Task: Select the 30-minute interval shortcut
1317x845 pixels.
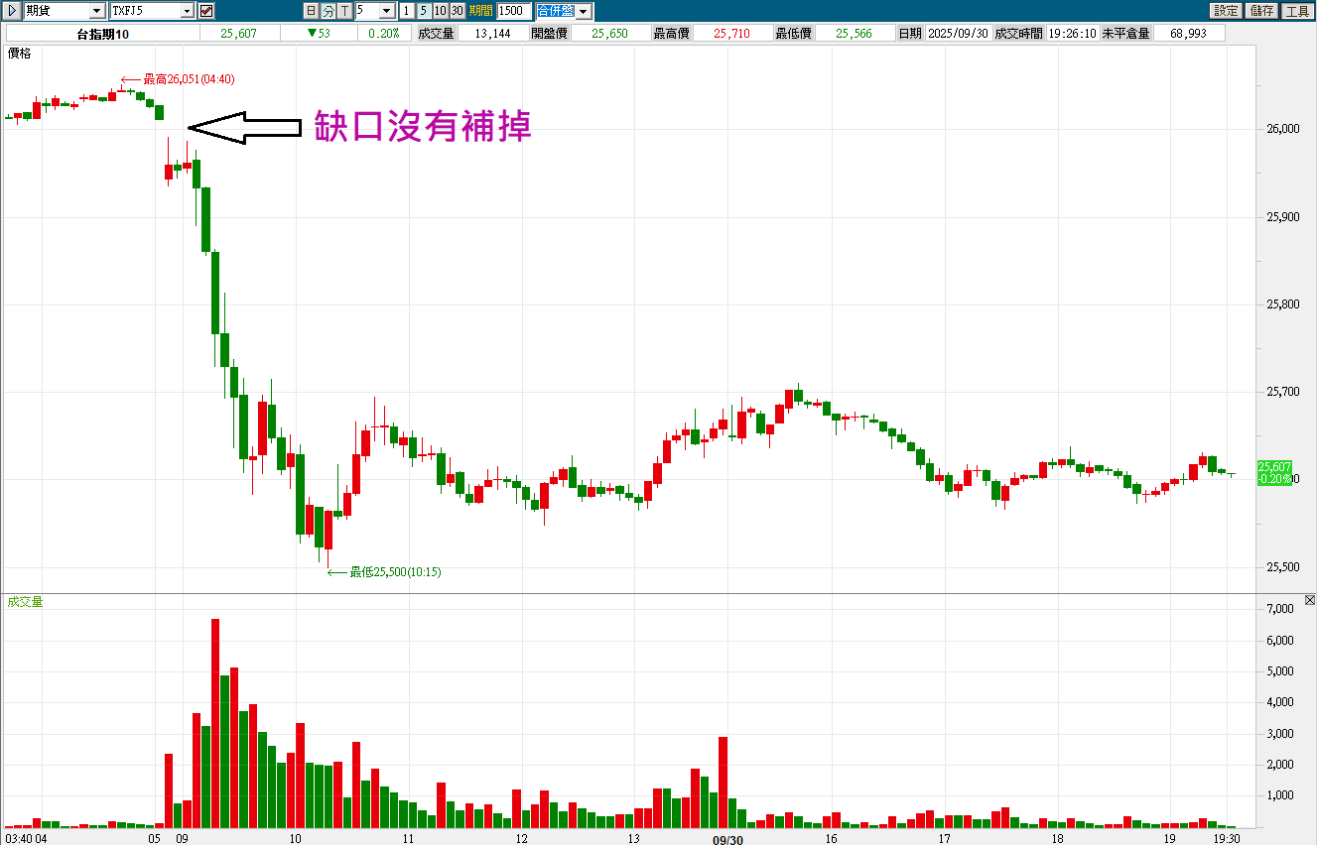Action: point(457,11)
